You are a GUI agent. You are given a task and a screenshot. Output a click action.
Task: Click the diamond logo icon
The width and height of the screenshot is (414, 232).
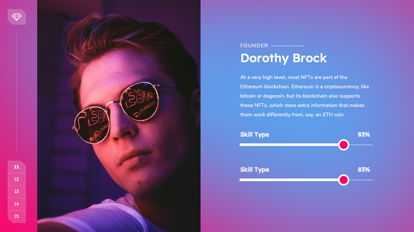(x=16, y=17)
